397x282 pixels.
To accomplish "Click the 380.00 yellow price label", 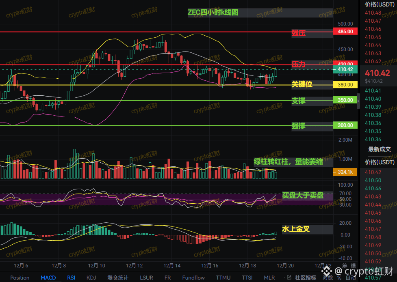I will click(x=345, y=84).
